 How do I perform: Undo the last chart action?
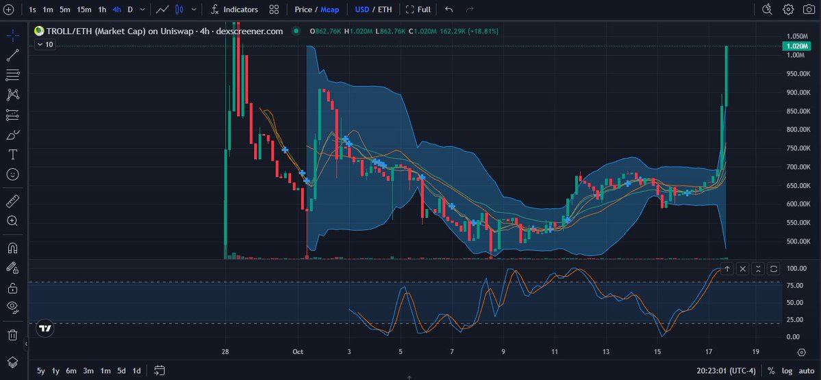pos(449,10)
